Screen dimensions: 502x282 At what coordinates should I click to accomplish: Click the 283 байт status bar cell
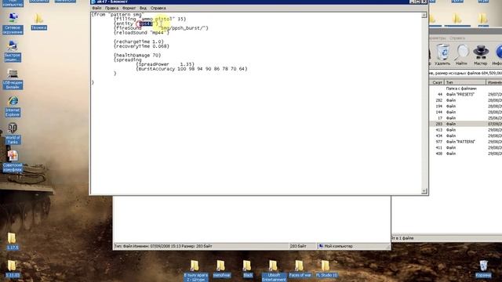302,246
